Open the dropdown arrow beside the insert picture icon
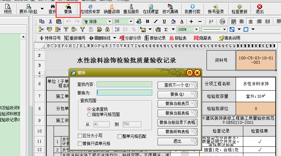The image size is (281, 156). [150, 29]
